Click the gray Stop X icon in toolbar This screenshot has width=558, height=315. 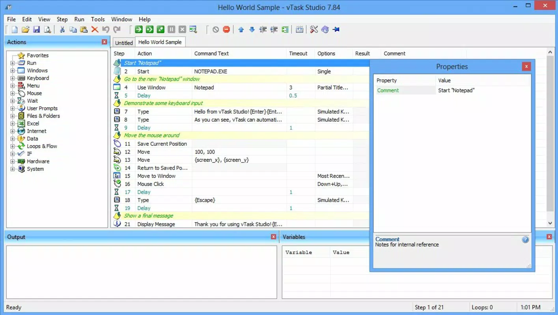pos(182,30)
